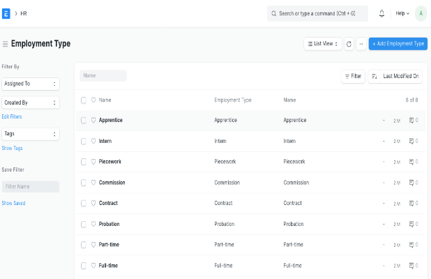This screenshot has height=279, width=431.
Task: Go to HR breadcrumb
Action: pyautogui.click(x=24, y=13)
